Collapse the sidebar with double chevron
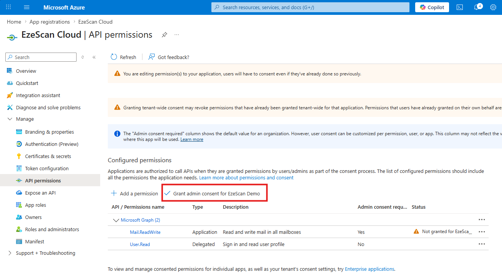This screenshot has width=502, height=278. [x=94, y=57]
